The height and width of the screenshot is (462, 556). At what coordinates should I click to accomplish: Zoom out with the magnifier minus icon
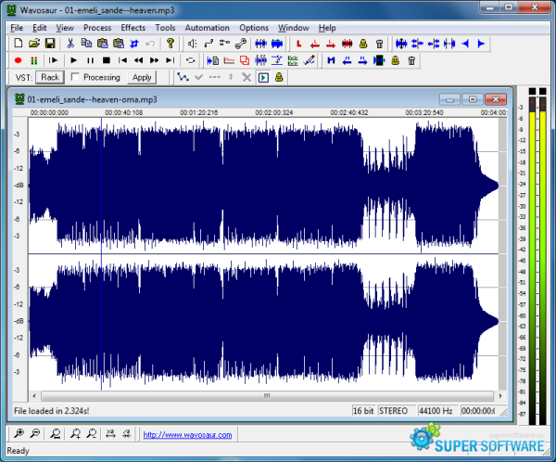coord(35,433)
